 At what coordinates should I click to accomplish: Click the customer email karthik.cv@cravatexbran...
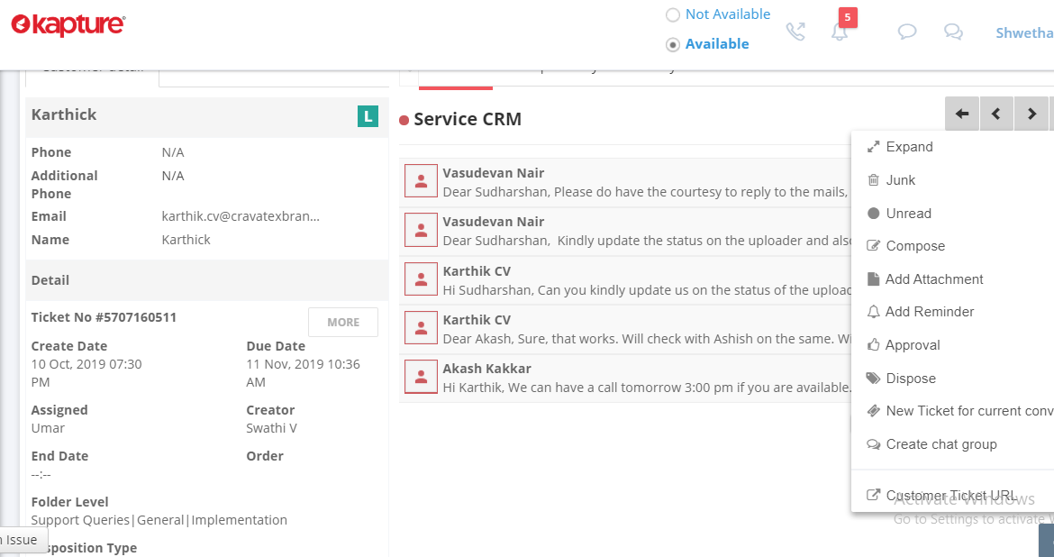[x=241, y=216]
